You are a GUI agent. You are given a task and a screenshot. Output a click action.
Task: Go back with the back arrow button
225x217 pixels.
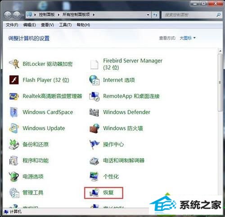(8, 15)
